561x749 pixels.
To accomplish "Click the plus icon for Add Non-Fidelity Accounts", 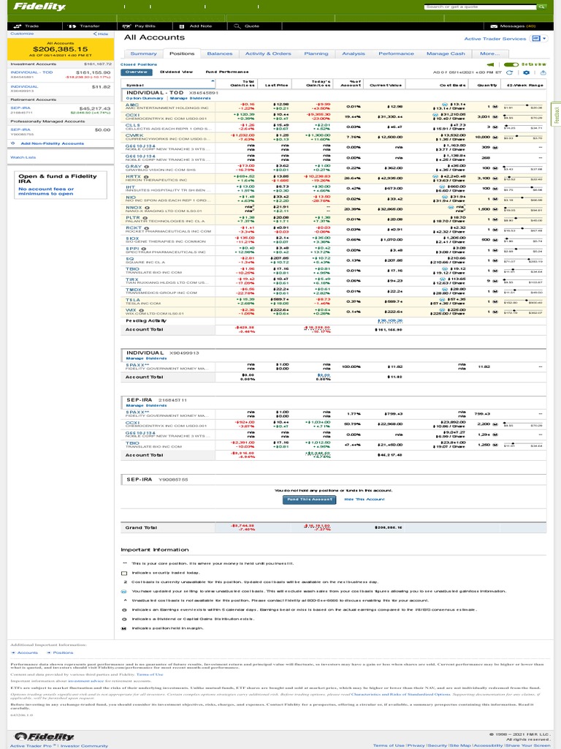I will (13, 143).
